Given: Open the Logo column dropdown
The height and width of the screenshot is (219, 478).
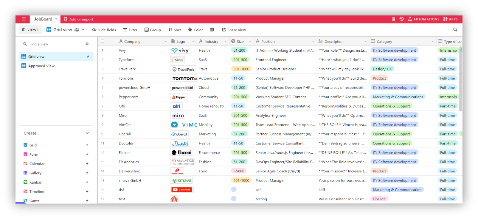Looking at the screenshot, I should [x=193, y=41].
